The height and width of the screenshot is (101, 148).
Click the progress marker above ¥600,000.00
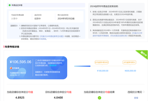(x=130, y=66)
